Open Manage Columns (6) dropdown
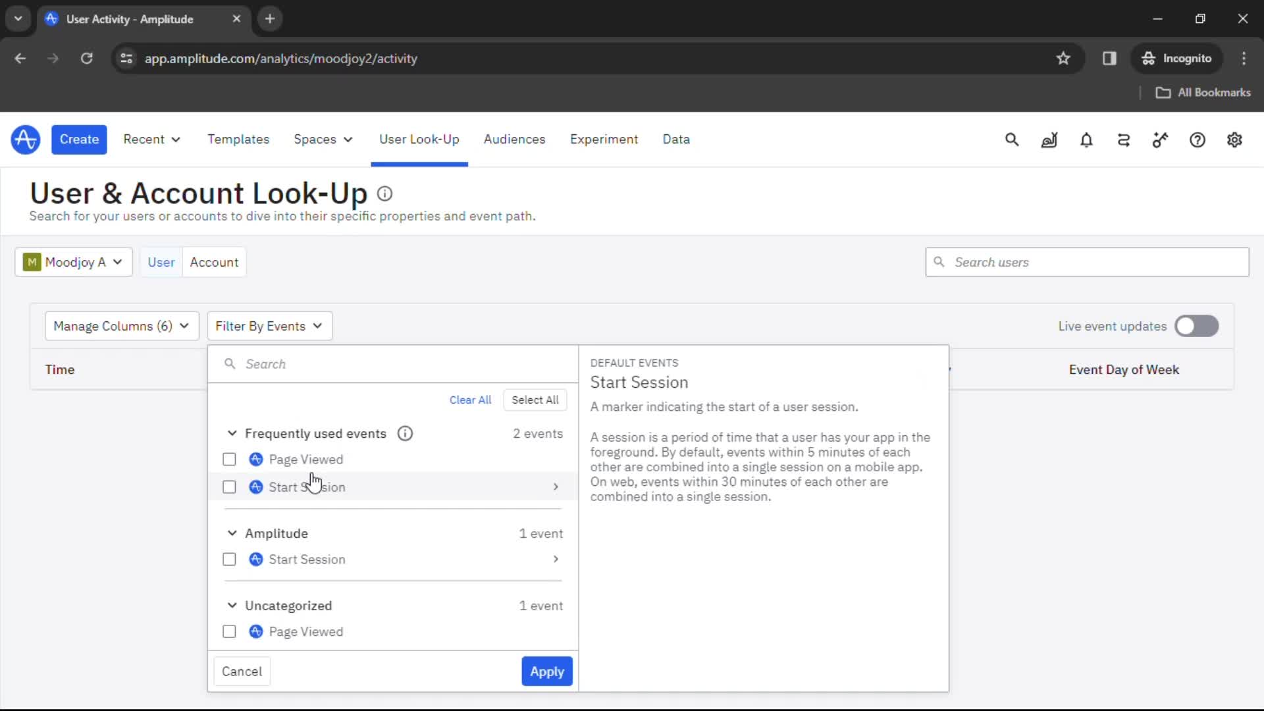 click(x=122, y=326)
